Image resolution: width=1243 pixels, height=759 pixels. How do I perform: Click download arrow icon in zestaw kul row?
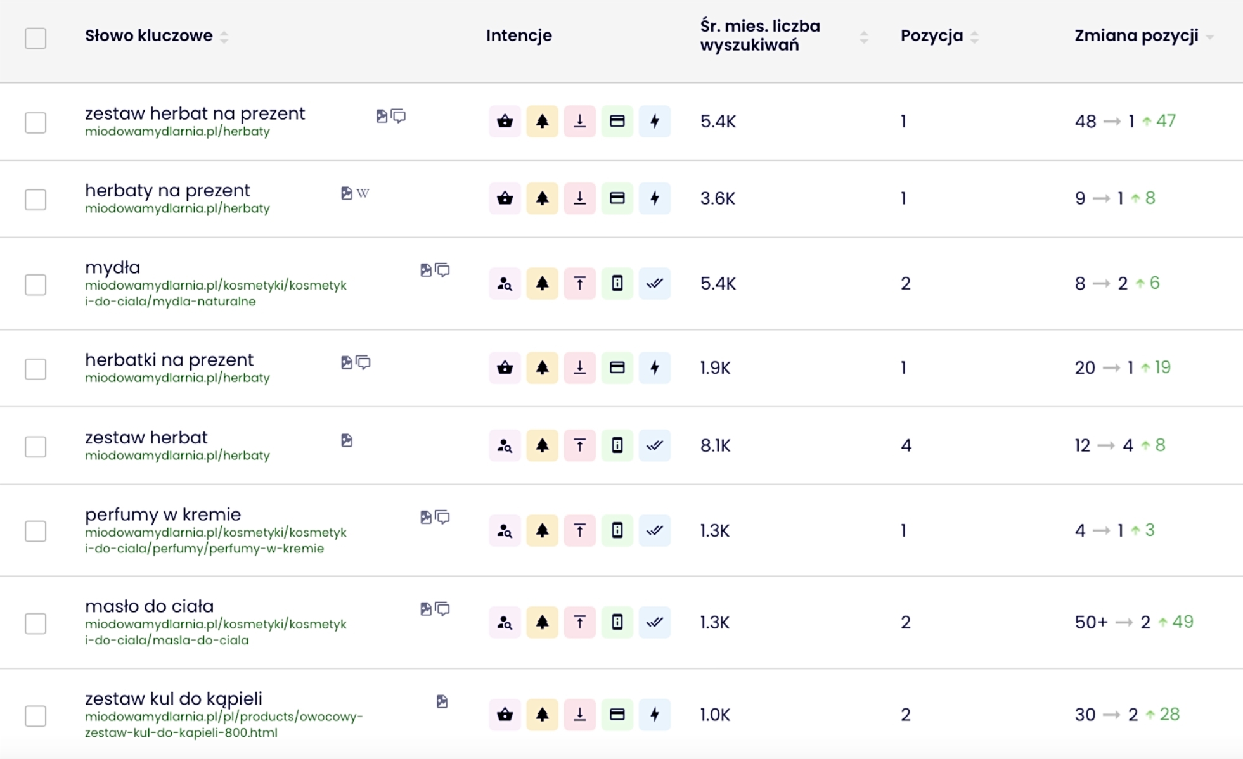(x=579, y=715)
